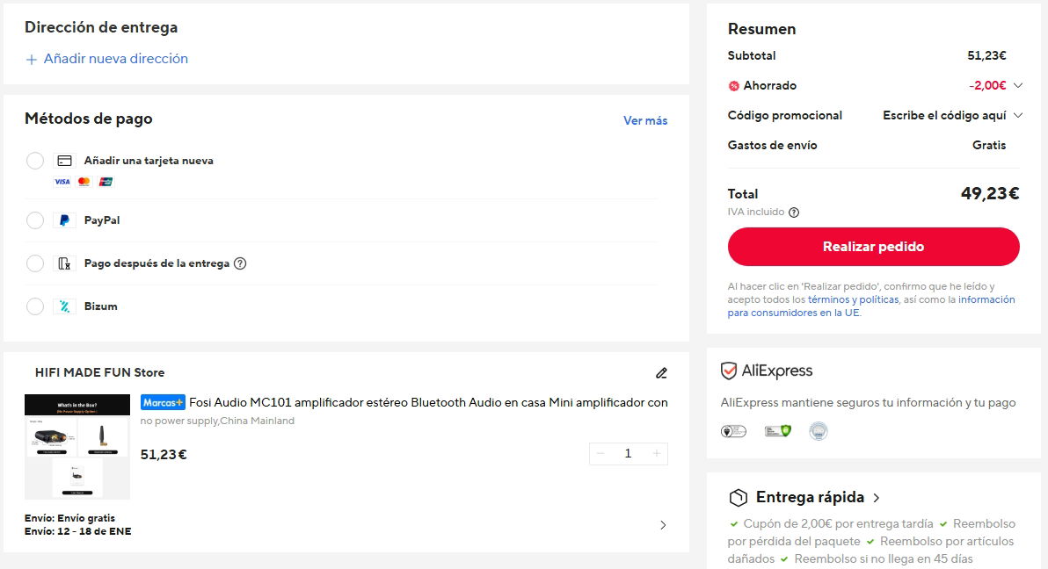Screen dimensions: 1048x569
Task: Click the edit pencil icon for store order
Action: pyautogui.click(x=661, y=373)
